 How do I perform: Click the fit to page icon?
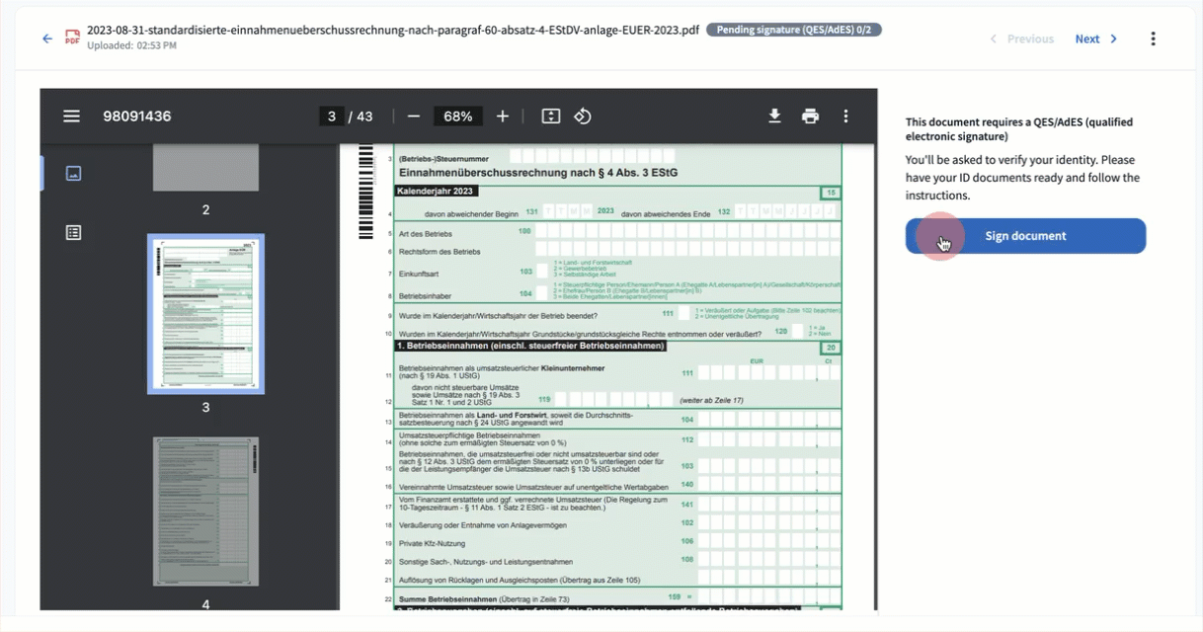coord(551,116)
